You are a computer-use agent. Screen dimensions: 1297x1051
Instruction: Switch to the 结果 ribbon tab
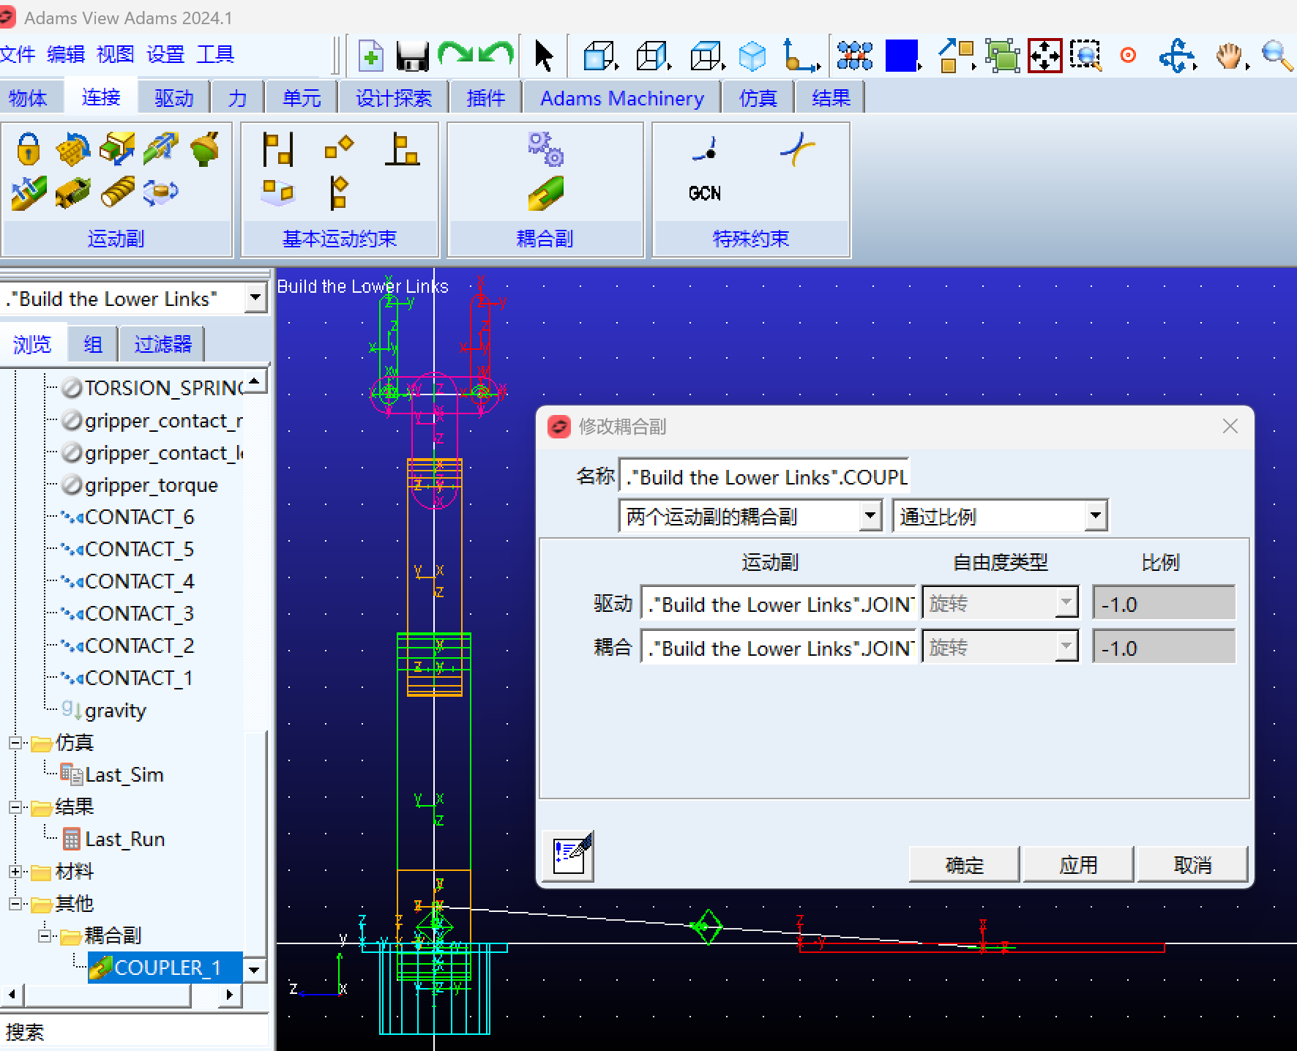point(831,98)
